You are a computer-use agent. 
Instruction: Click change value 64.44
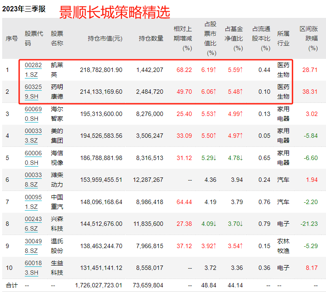pyautogui.click(x=184, y=202)
